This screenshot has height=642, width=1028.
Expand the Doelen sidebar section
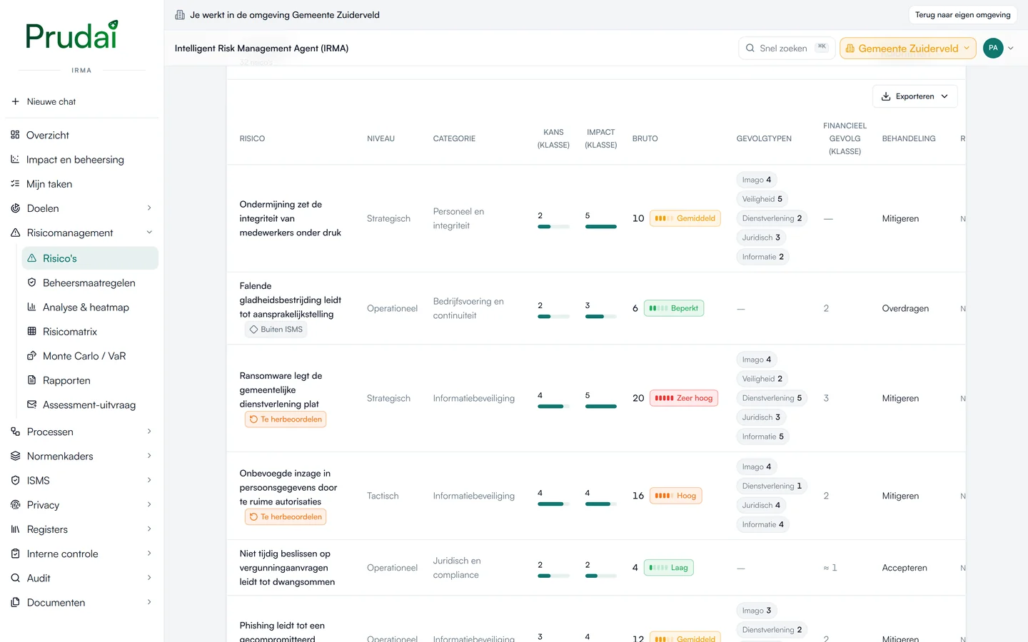click(149, 208)
